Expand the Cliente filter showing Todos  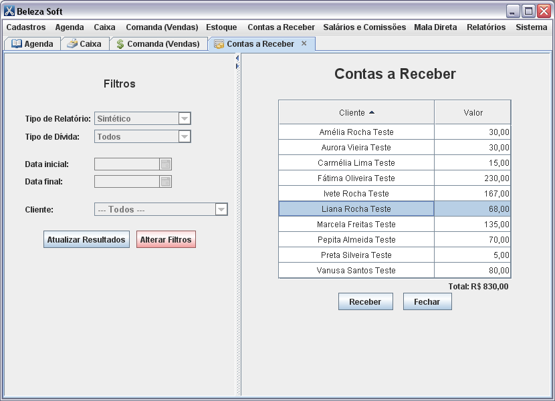(x=221, y=209)
